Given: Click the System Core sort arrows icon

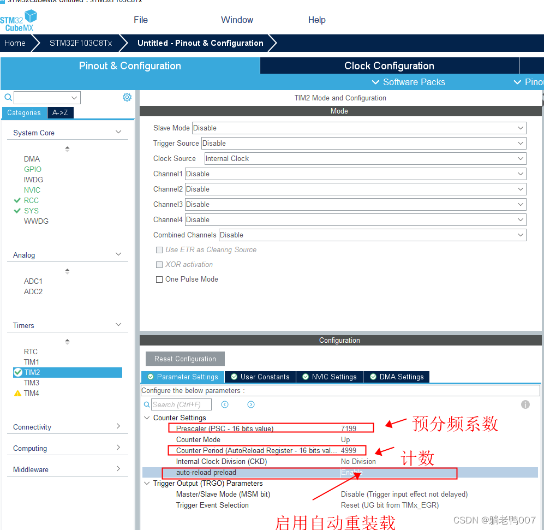Looking at the screenshot, I should tap(67, 149).
